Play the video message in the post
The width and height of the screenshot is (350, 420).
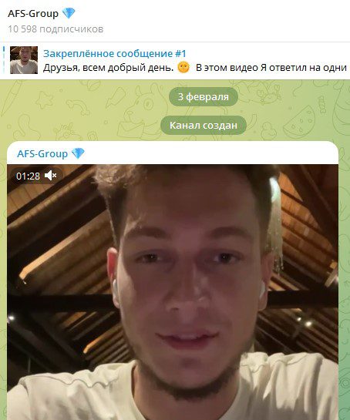pyautogui.click(x=173, y=292)
